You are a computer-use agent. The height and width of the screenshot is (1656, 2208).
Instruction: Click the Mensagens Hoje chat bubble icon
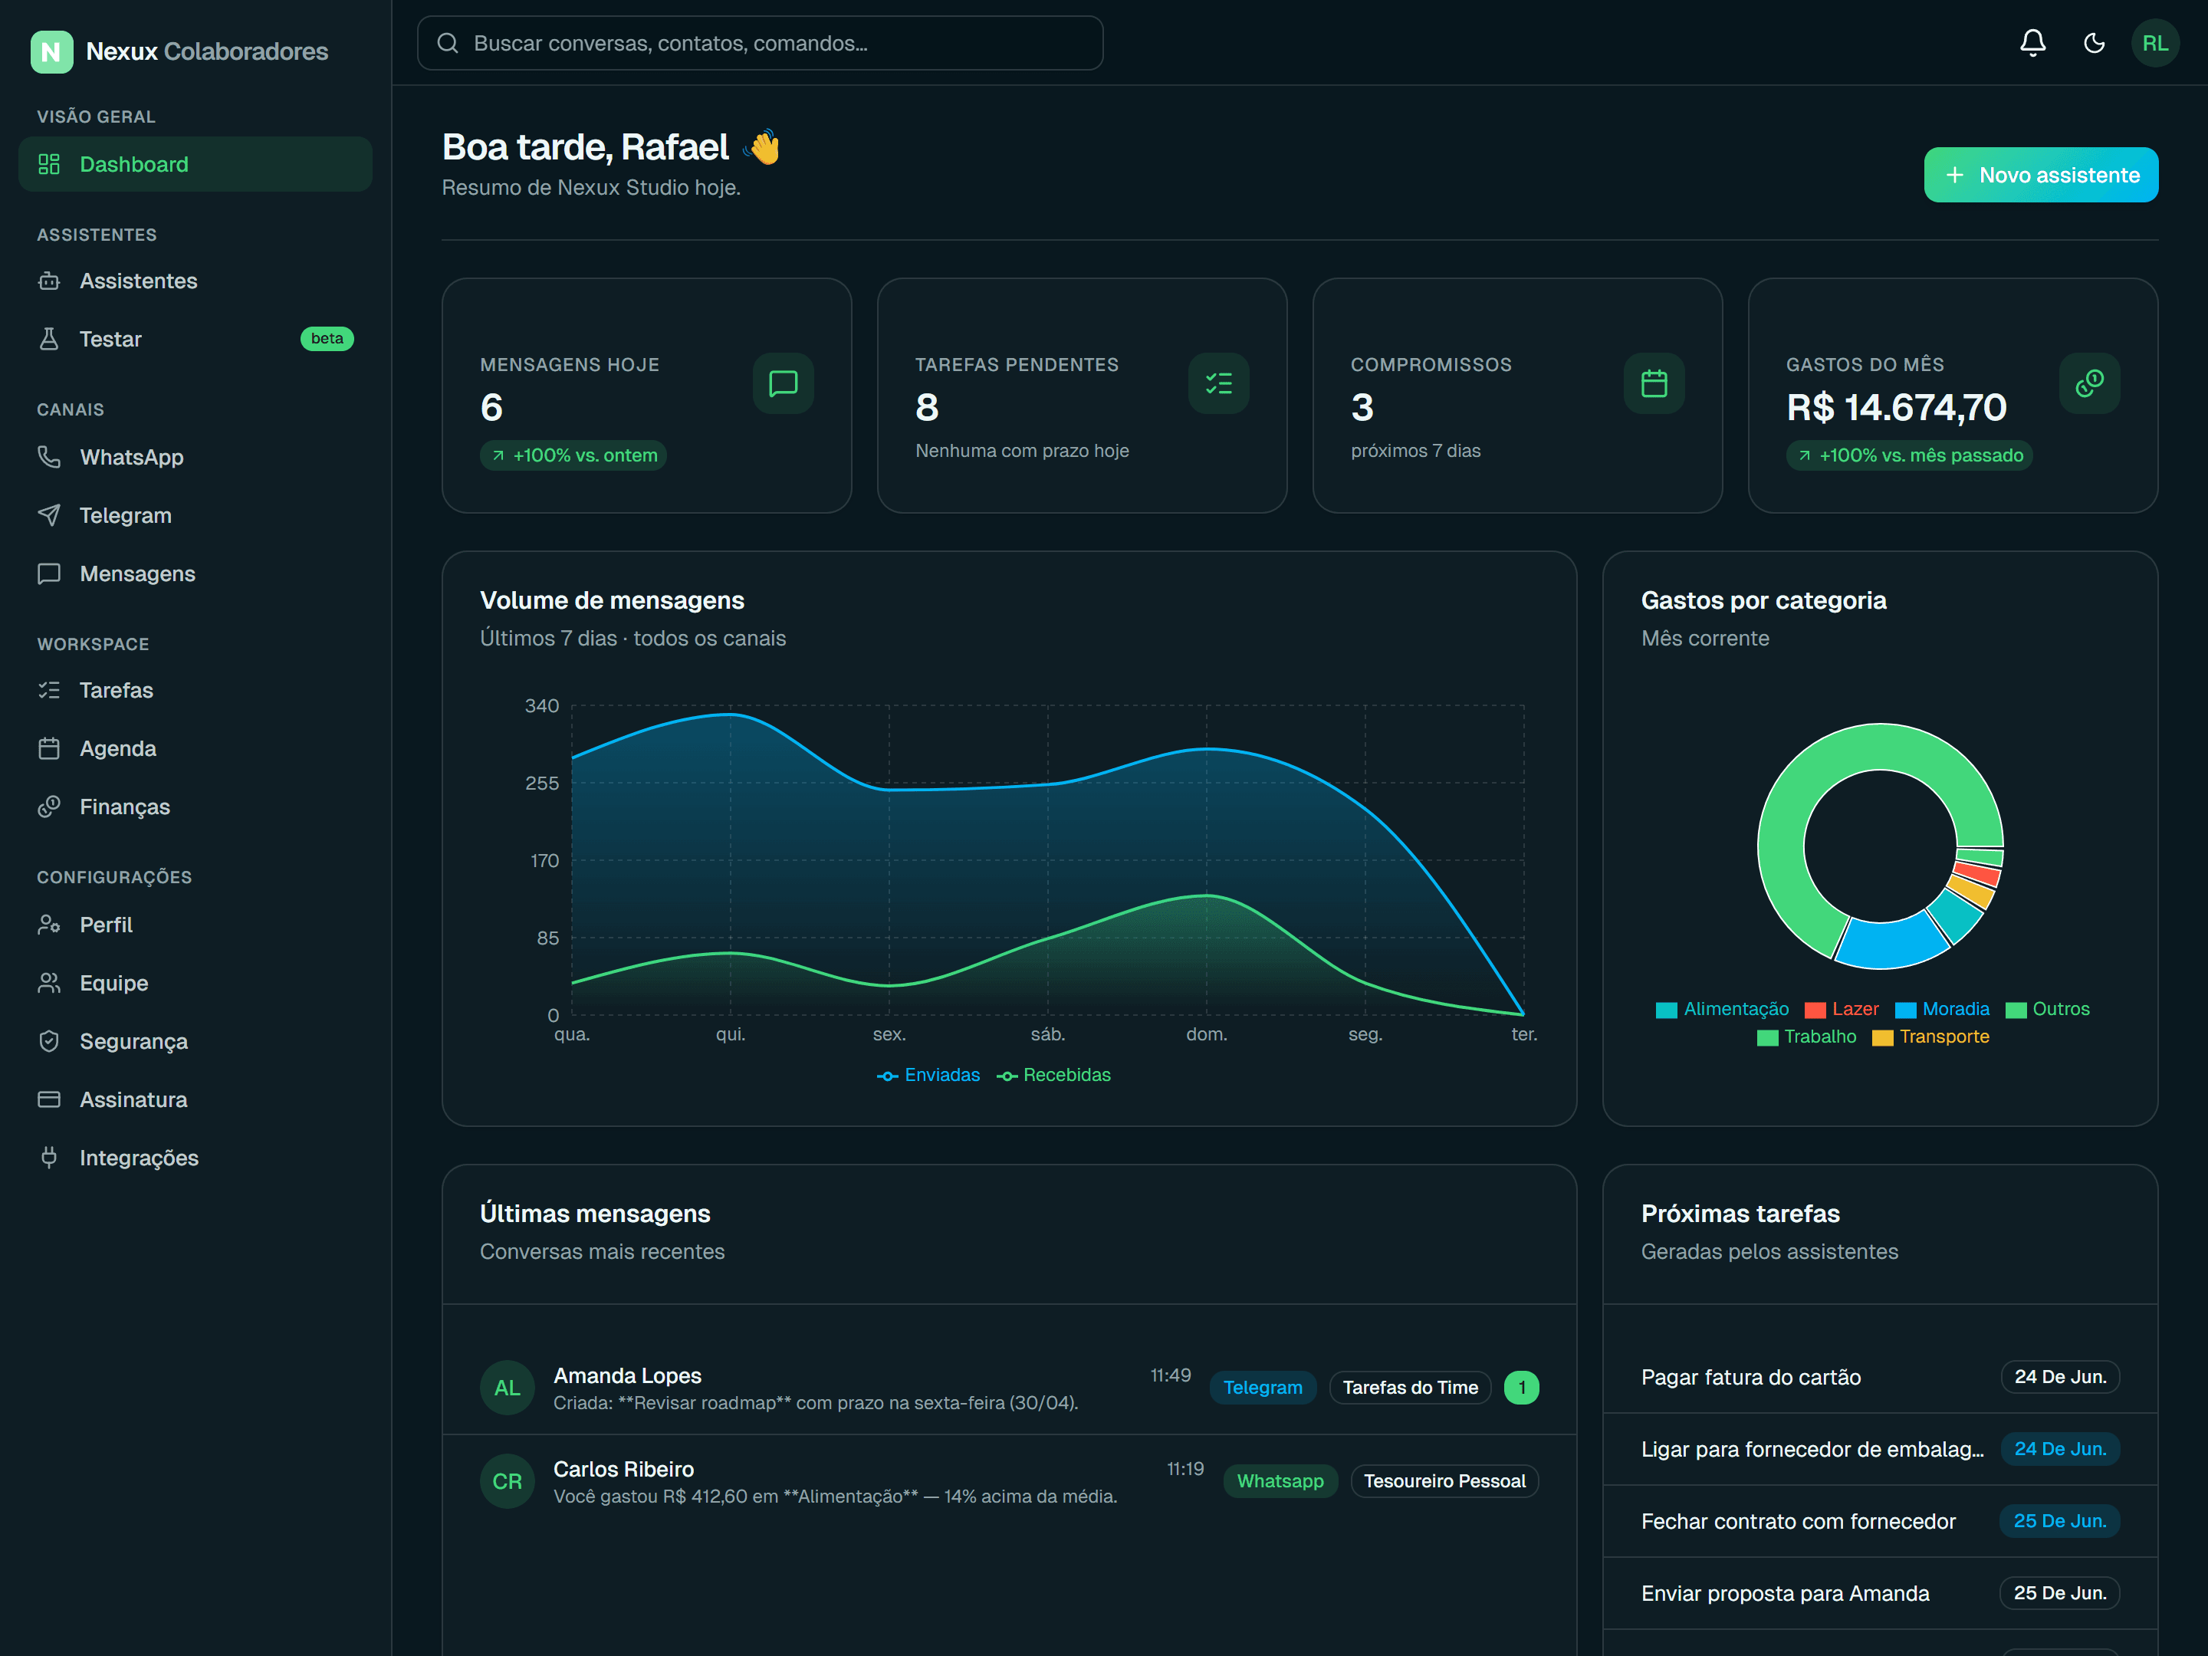(783, 383)
